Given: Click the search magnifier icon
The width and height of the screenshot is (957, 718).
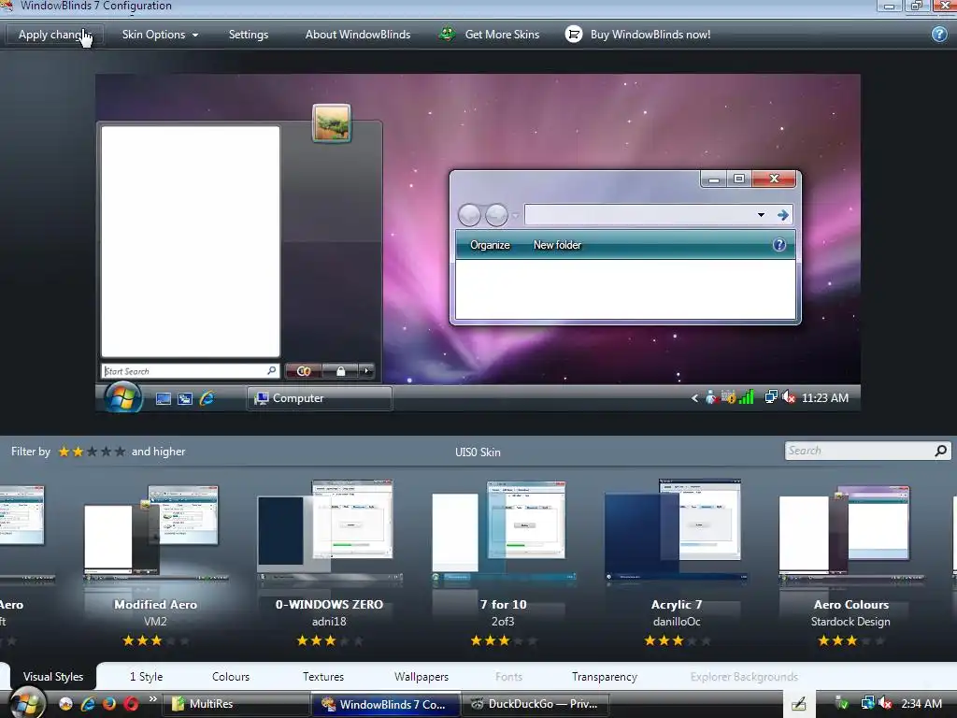Looking at the screenshot, I should click(x=941, y=451).
